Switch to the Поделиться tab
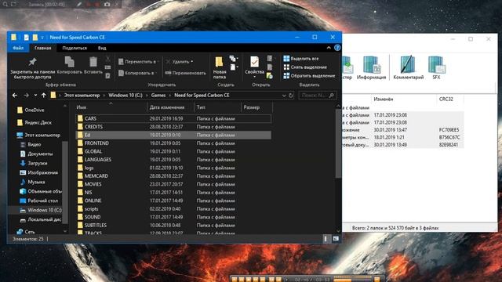The image size is (502, 282). (x=75, y=48)
